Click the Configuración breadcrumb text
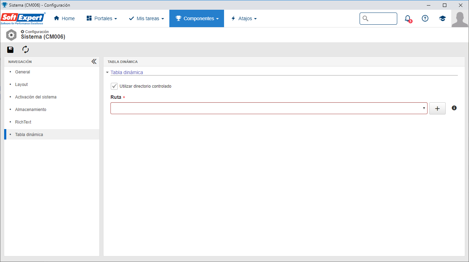 (x=37, y=32)
